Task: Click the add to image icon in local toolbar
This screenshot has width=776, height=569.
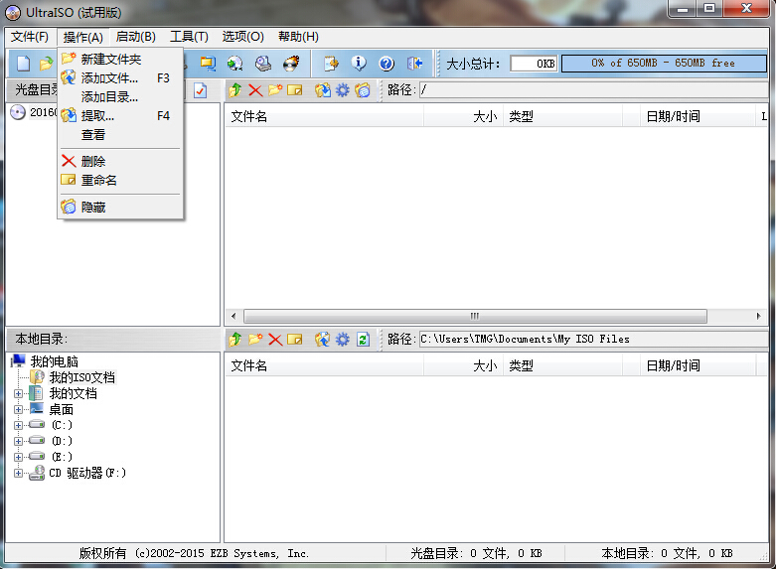Action: [323, 340]
